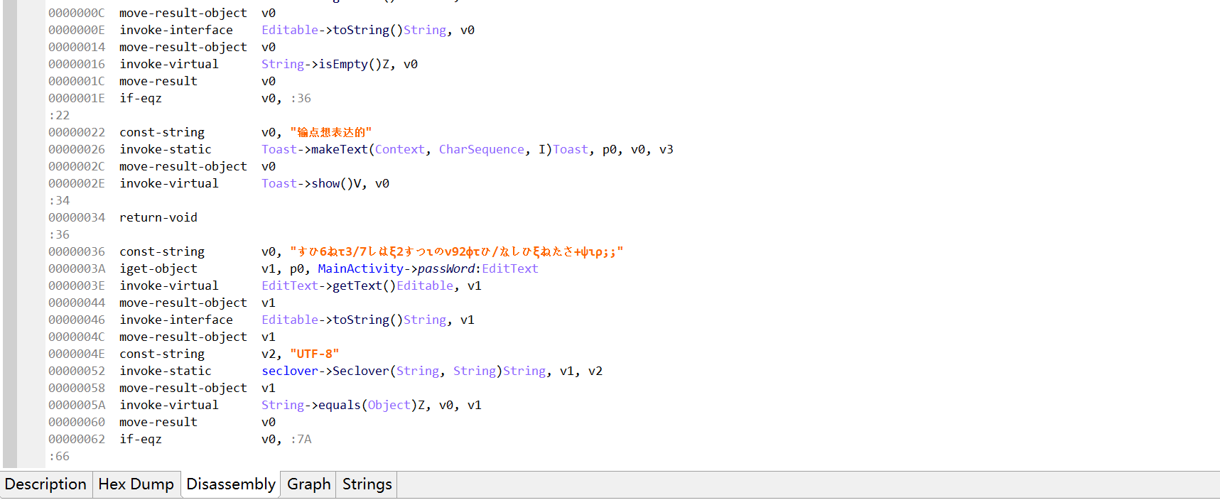Viewport: 1220px width, 500px height.
Task: Click the :36 target in the if-eqz line
Action: click(x=301, y=98)
